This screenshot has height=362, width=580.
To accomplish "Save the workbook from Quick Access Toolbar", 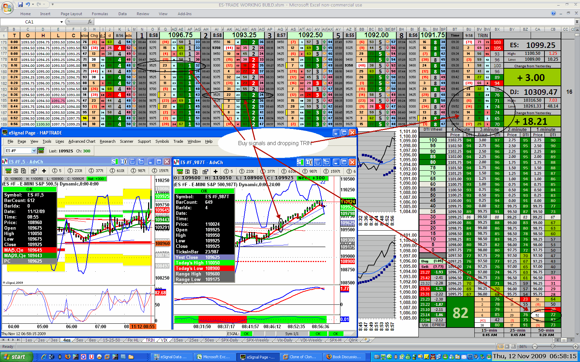I will click(20, 4).
